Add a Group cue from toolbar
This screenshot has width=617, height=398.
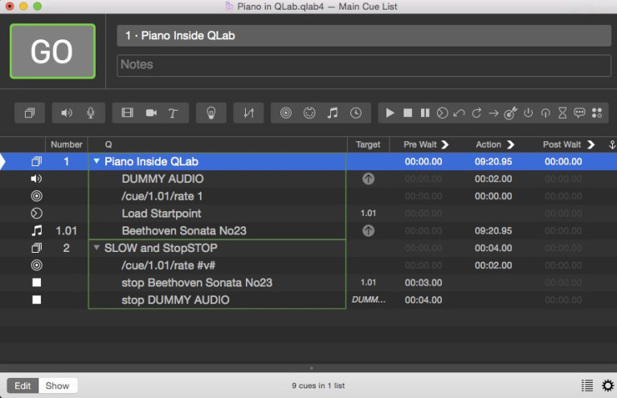30,113
